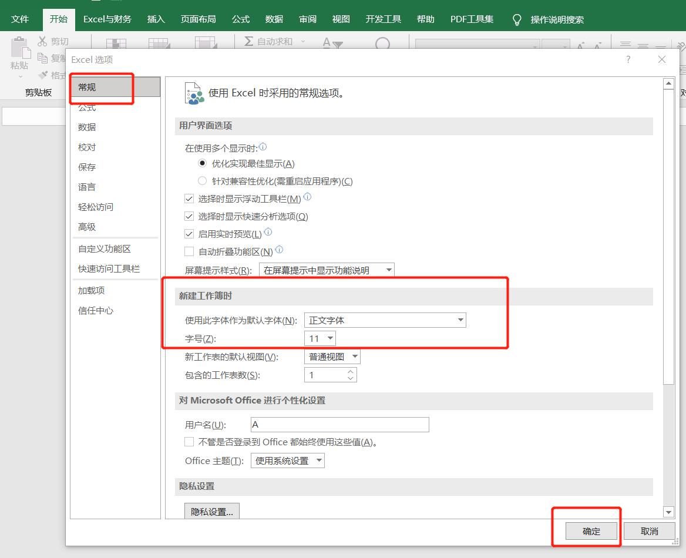The width and height of the screenshot is (686, 558).
Task: Open the default font dropdown showing 正文字体
Action: [460, 320]
